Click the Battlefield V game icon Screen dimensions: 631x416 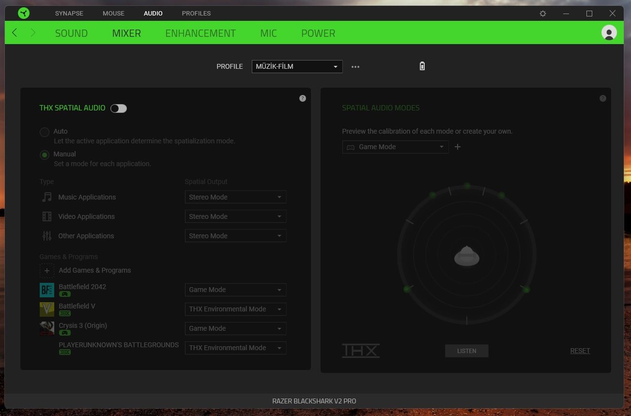click(x=47, y=309)
